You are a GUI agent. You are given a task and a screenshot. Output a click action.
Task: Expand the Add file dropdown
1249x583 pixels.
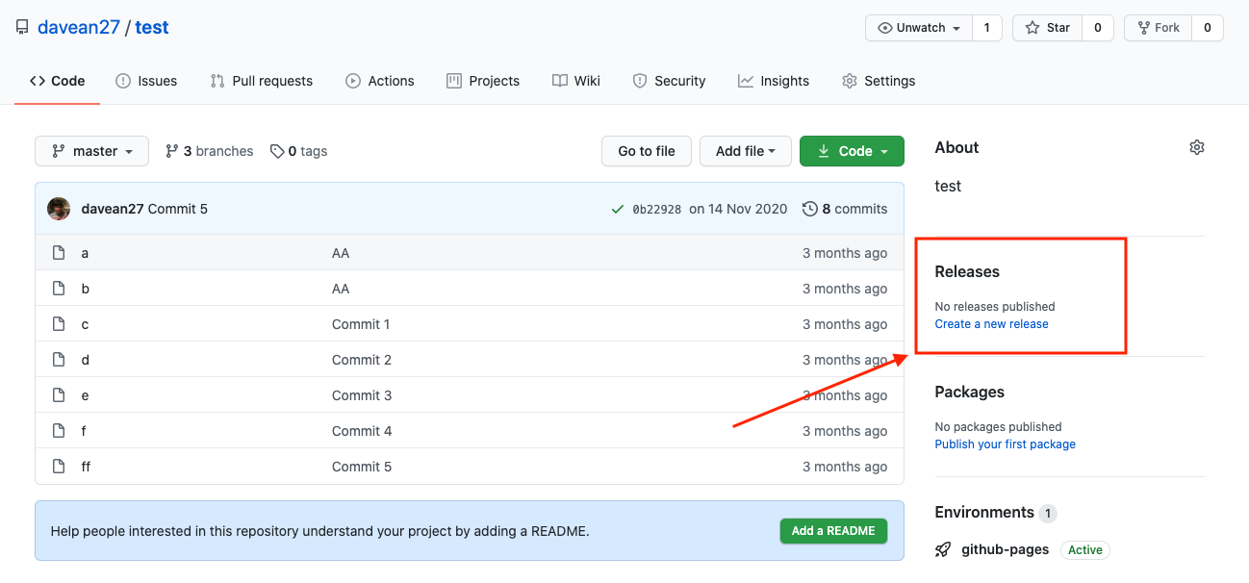[746, 151]
